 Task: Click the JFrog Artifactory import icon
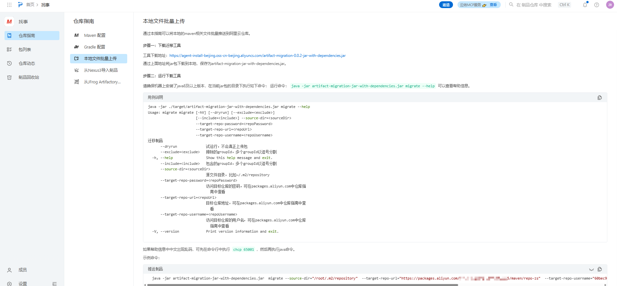(x=77, y=82)
